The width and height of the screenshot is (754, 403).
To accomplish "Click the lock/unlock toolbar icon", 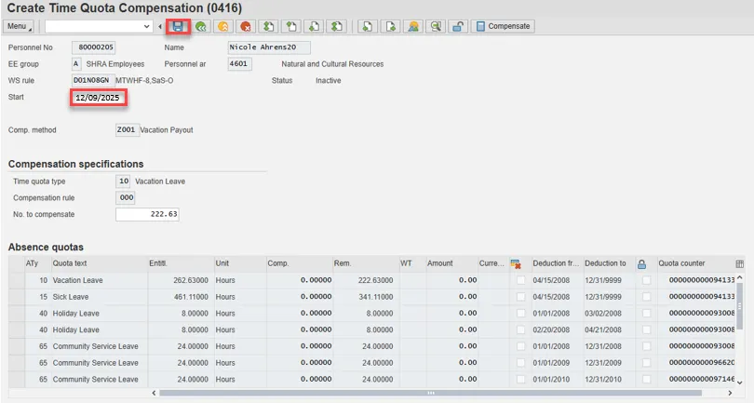I will coord(458,26).
